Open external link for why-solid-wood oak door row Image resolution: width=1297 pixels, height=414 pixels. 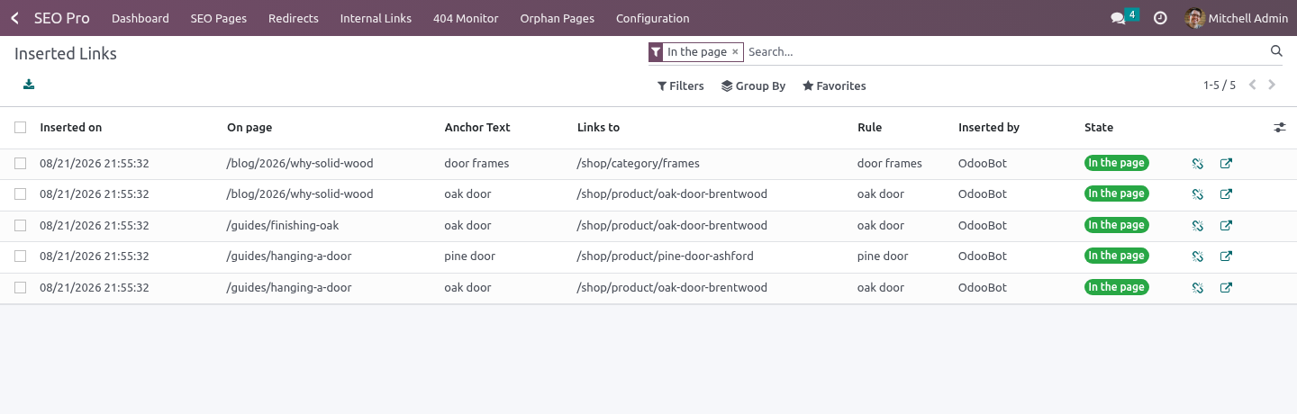tap(1226, 194)
